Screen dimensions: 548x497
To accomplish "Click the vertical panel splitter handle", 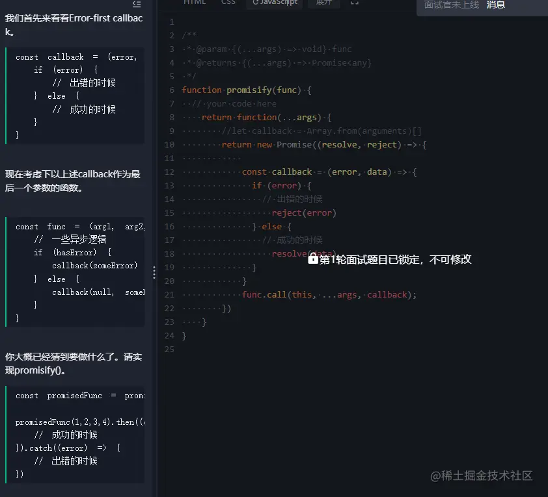I will point(154,272).
